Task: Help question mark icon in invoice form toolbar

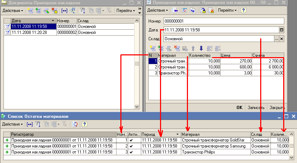Action: point(244,10)
